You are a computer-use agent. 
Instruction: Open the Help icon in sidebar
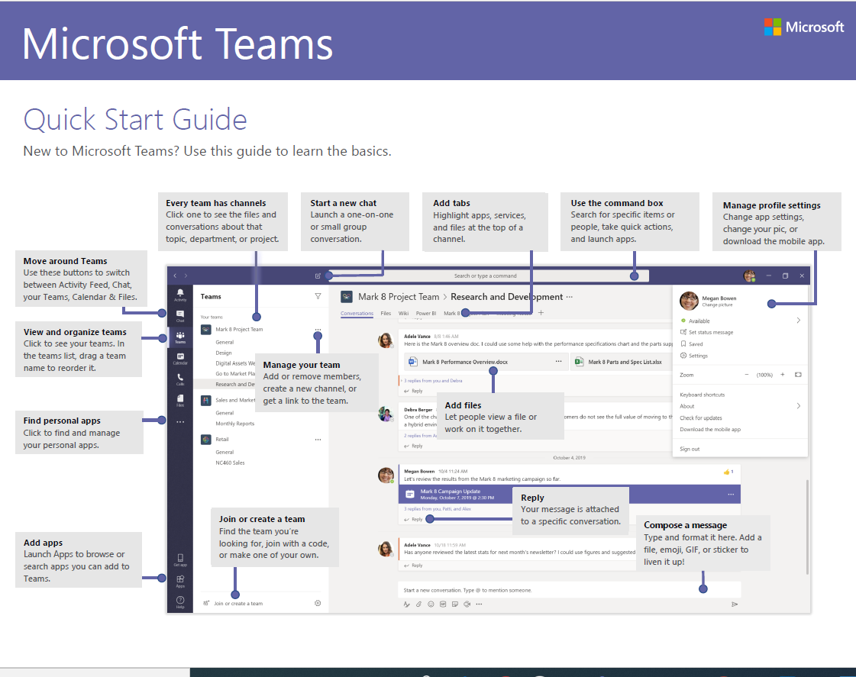pyautogui.click(x=180, y=601)
